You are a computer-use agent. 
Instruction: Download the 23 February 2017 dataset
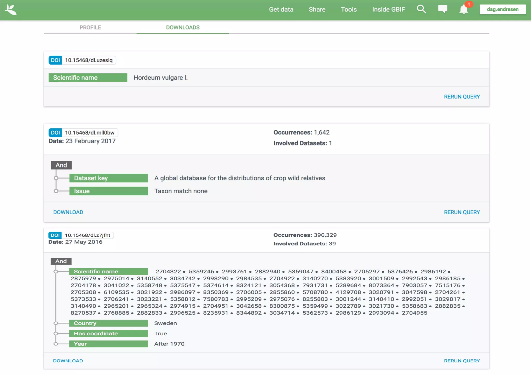tap(68, 212)
